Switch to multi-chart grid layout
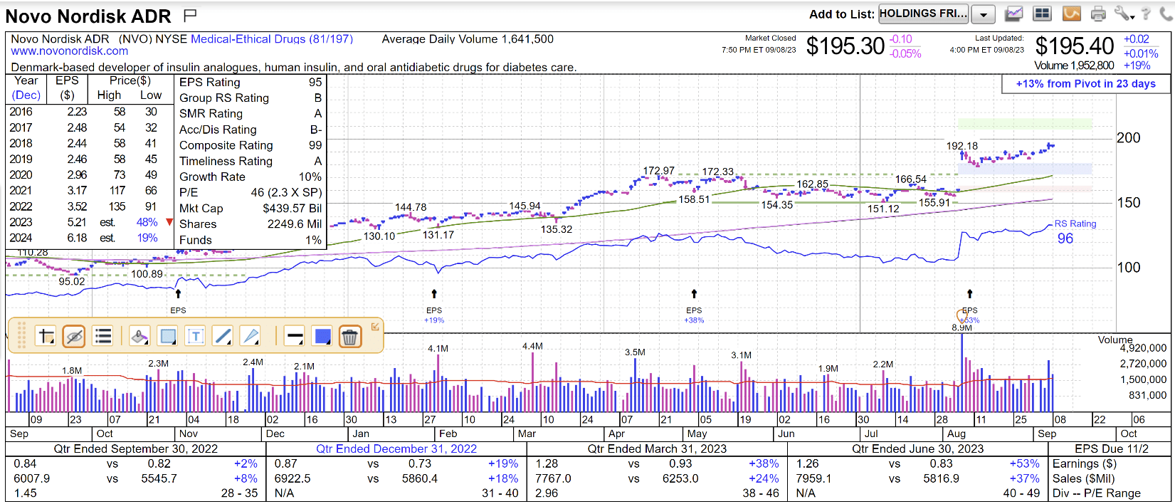The height and width of the screenshot is (504, 1175). [x=1043, y=14]
